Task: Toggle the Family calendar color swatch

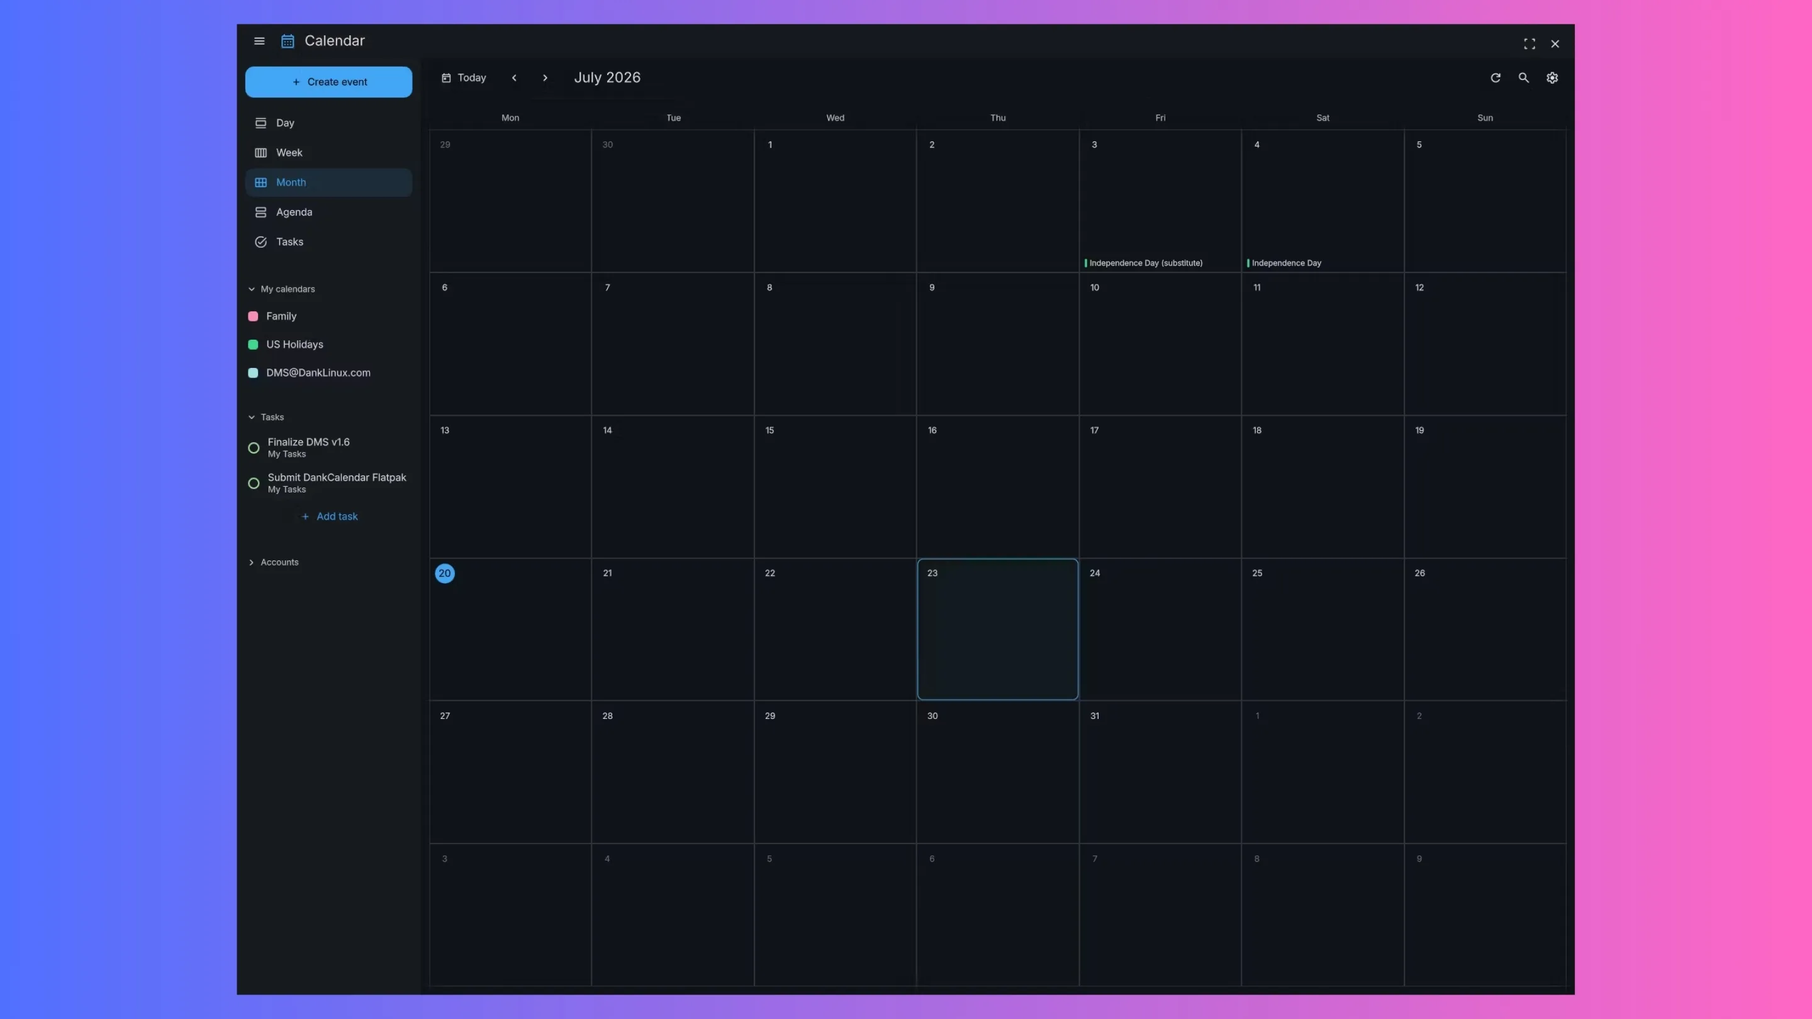Action: coord(253,316)
